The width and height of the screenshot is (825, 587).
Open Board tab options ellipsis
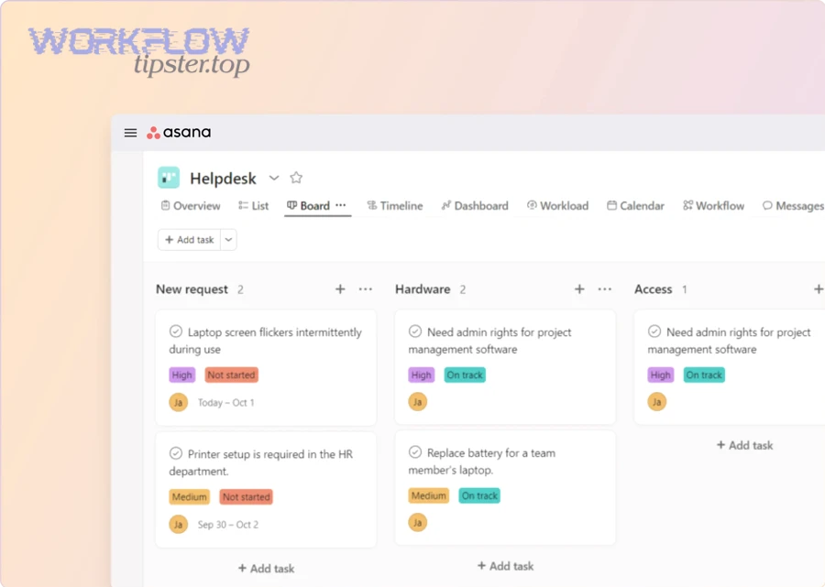[341, 205]
